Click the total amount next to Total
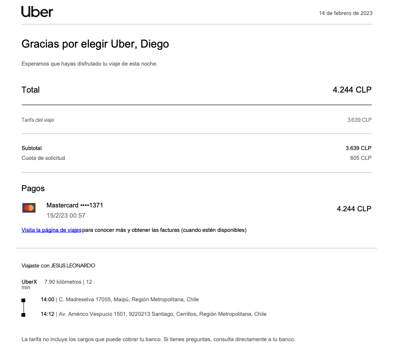 click(x=352, y=90)
